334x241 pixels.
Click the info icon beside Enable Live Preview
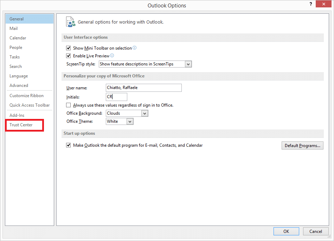[x=112, y=55]
